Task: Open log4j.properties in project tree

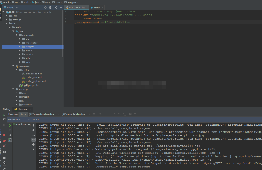Action: point(31,85)
